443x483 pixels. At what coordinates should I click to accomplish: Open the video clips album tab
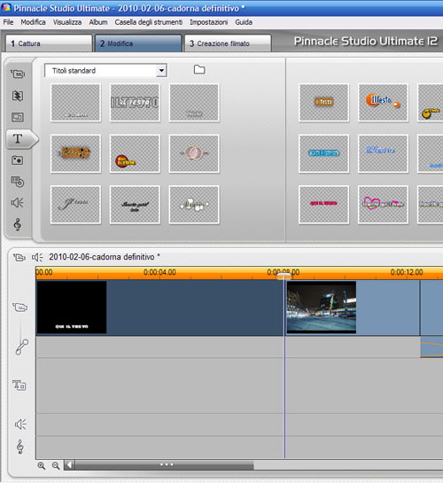18,74
